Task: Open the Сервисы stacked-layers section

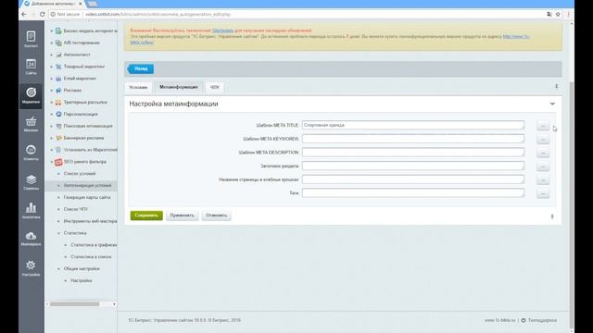Action: (x=31, y=182)
